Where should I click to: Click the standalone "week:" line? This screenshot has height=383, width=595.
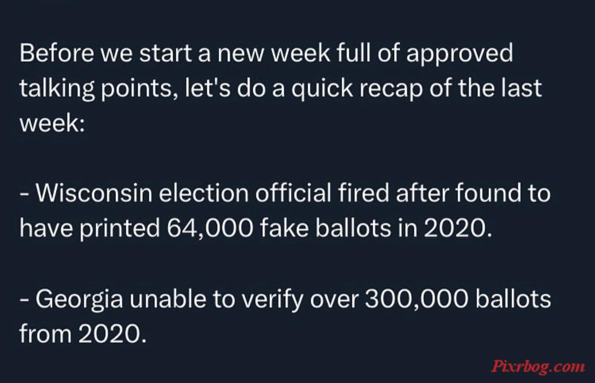[x=52, y=123]
